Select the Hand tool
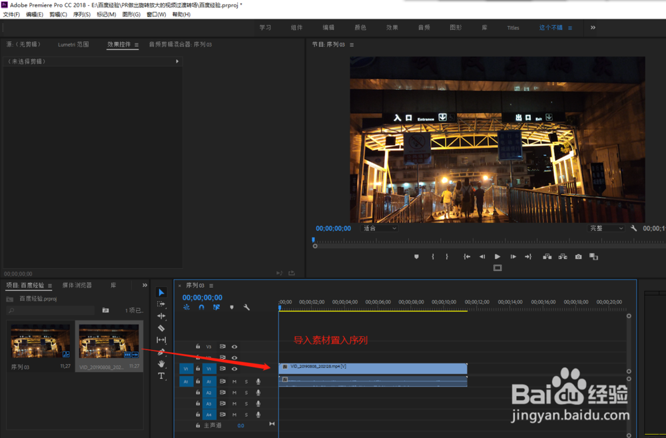666x438 pixels. pos(161,363)
